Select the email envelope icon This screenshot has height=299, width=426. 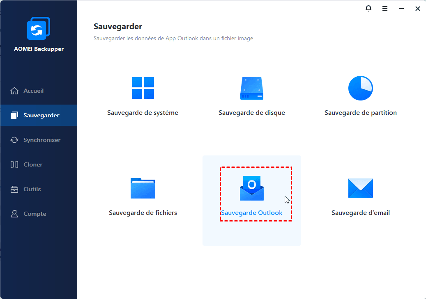[361, 188]
